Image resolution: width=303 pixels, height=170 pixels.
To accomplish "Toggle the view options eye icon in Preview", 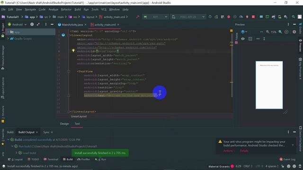I will pos(243,39).
